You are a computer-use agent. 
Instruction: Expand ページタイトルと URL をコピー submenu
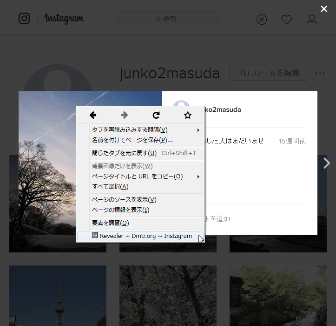140,177
